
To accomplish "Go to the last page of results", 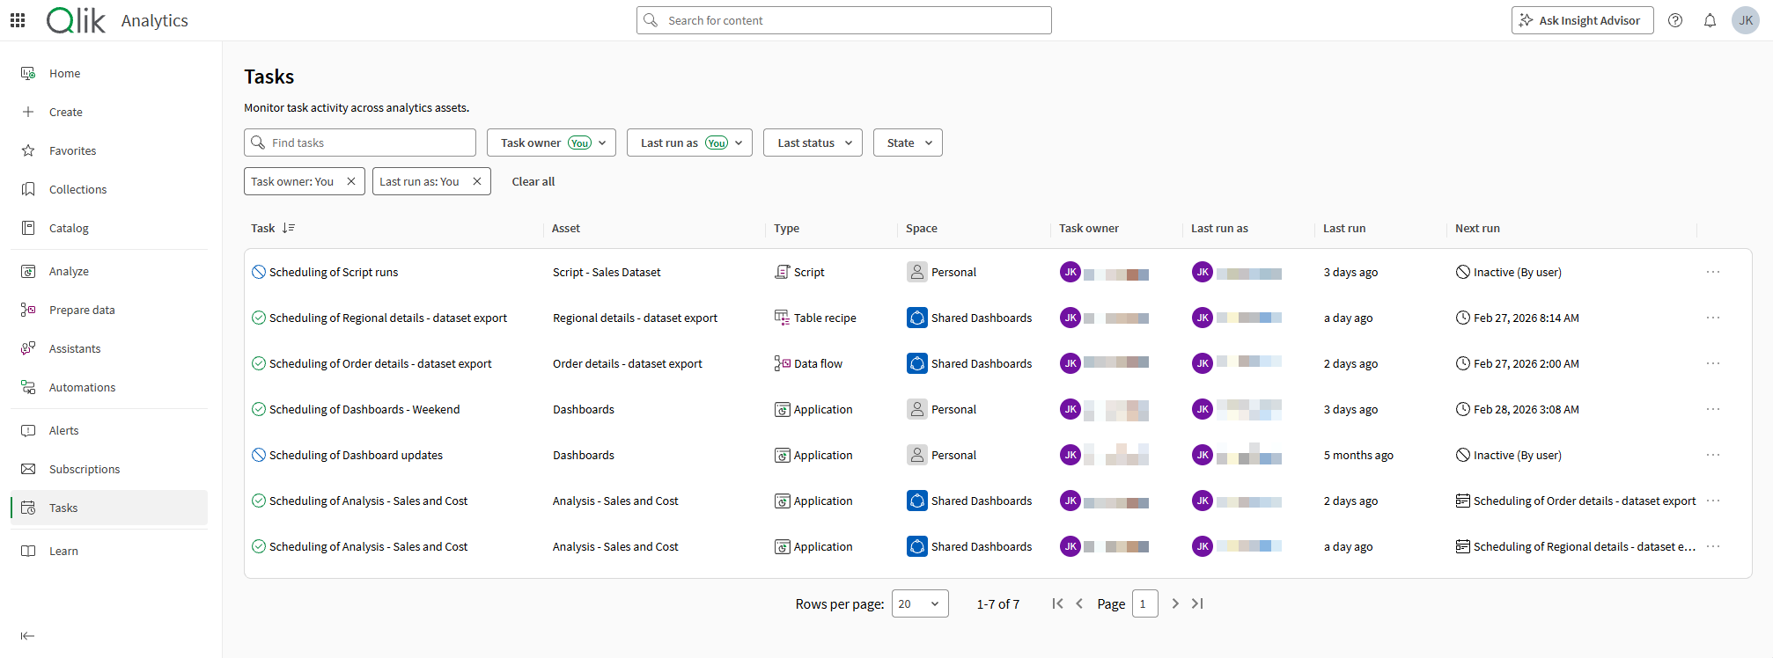I will (1197, 603).
